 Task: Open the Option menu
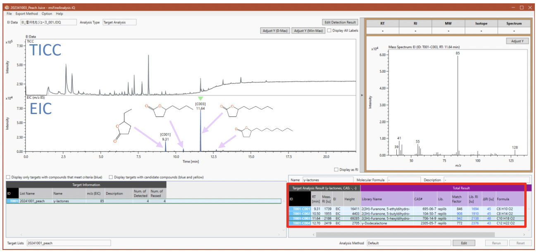point(47,14)
